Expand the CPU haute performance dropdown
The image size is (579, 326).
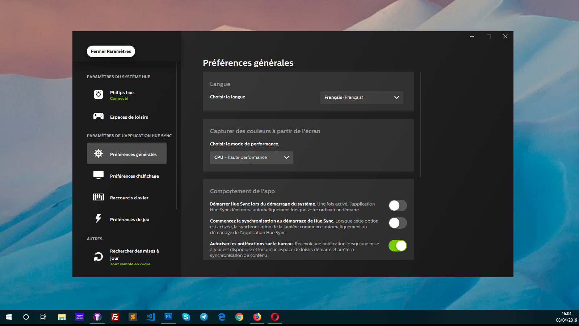[x=251, y=157]
